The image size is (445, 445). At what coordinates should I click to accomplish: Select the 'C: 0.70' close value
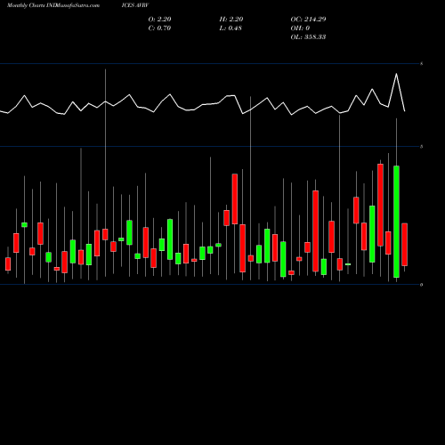pyautogui.click(x=159, y=28)
